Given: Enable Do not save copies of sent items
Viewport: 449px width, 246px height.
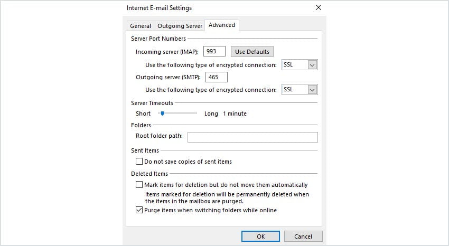Looking at the screenshot, I should coord(139,162).
